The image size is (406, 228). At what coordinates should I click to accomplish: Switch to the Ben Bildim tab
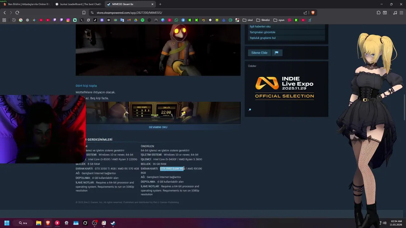coord(26,4)
